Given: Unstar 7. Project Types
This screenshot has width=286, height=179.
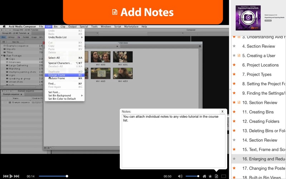Looking at the screenshot, I should pyautogui.click(x=234, y=74).
